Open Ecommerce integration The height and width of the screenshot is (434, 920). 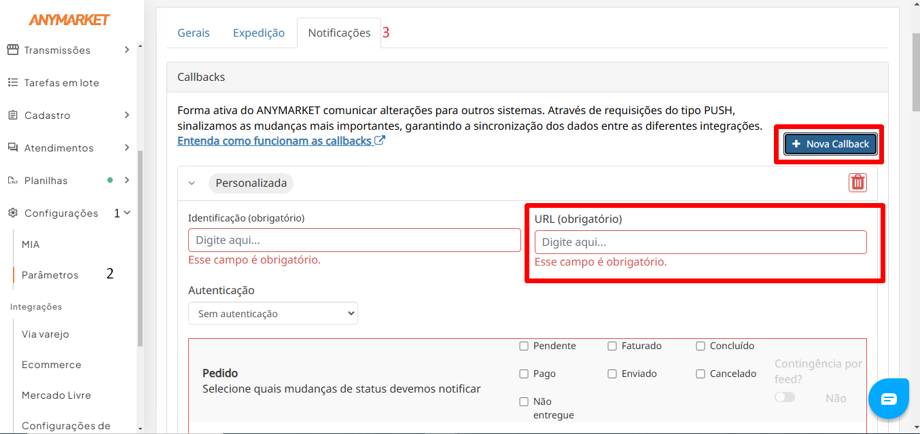(x=52, y=364)
